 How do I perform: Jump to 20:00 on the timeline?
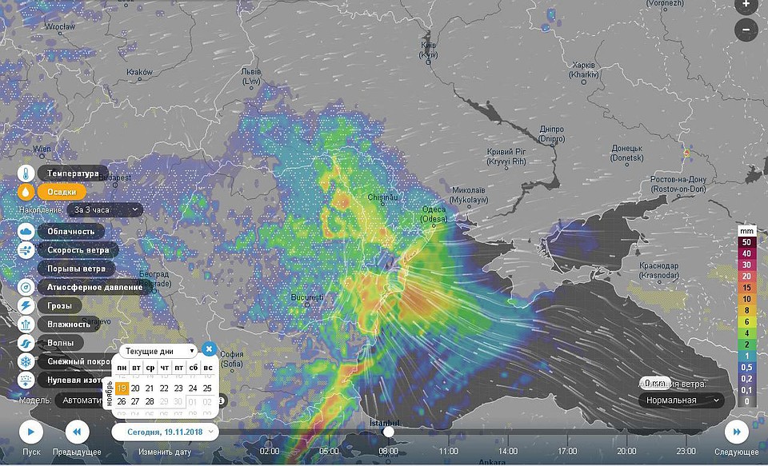(x=626, y=451)
